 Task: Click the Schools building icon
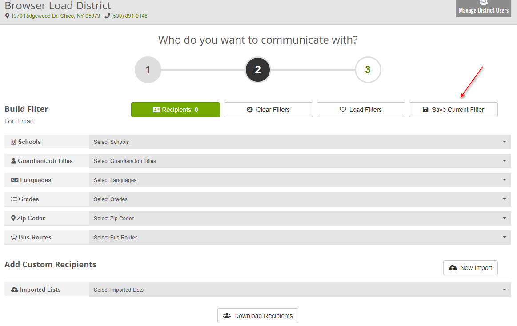coord(13,142)
